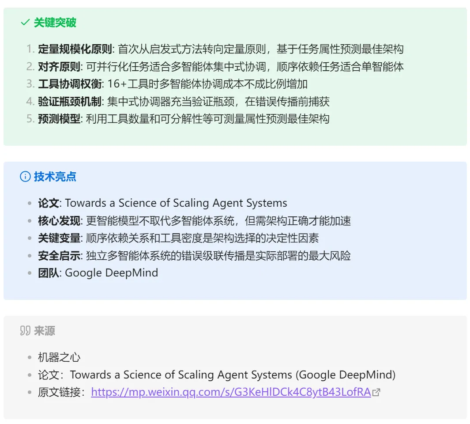Click the 机器之心 source entry
This screenshot has width=470, height=424.
59,357
